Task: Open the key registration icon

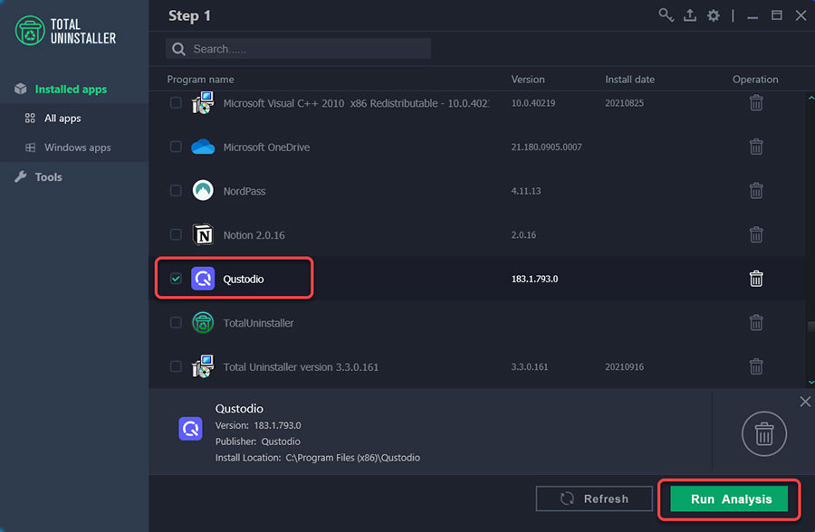Action: click(x=666, y=15)
